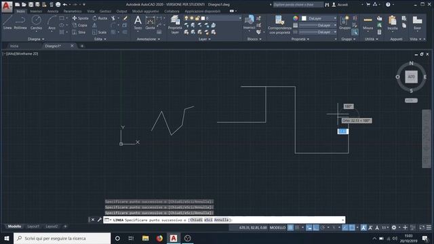Open the AutoCAD application menu logo
Screen dimensions: 434x244
(7, 7)
